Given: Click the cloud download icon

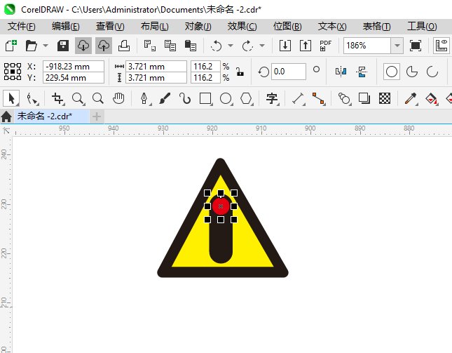Looking at the screenshot, I should 83,46.
